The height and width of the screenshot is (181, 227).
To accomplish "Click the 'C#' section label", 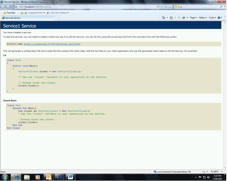I will point(5,55).
